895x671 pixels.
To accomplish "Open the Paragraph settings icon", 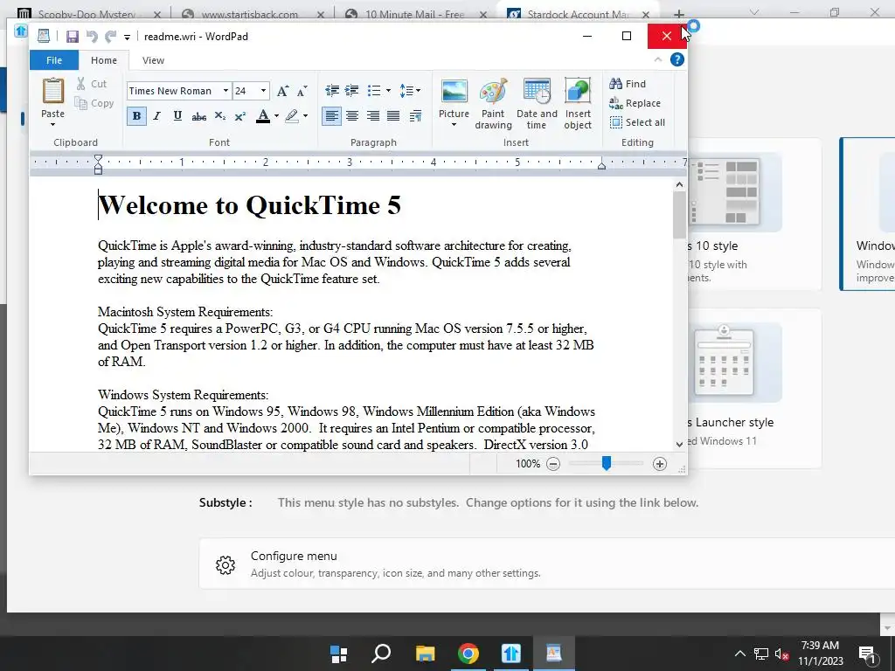I will 415,116.
